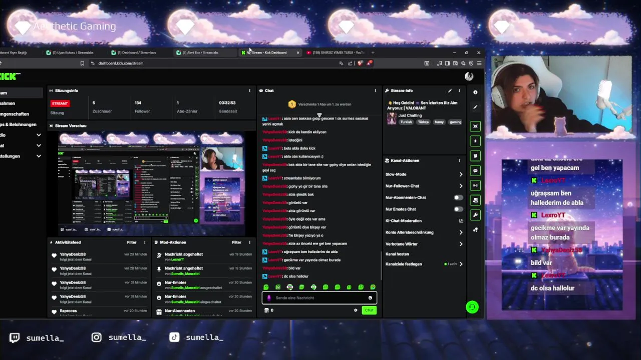Click the gaming tag
This screenshot has width=641, height=360.
coord(455,122)
